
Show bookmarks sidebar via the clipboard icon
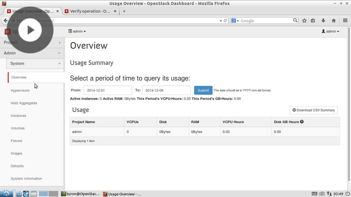point(313,21)
